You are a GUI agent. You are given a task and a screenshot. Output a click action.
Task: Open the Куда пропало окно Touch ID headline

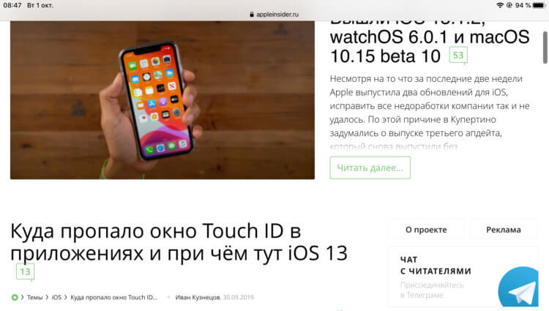[x=179, y=242]
